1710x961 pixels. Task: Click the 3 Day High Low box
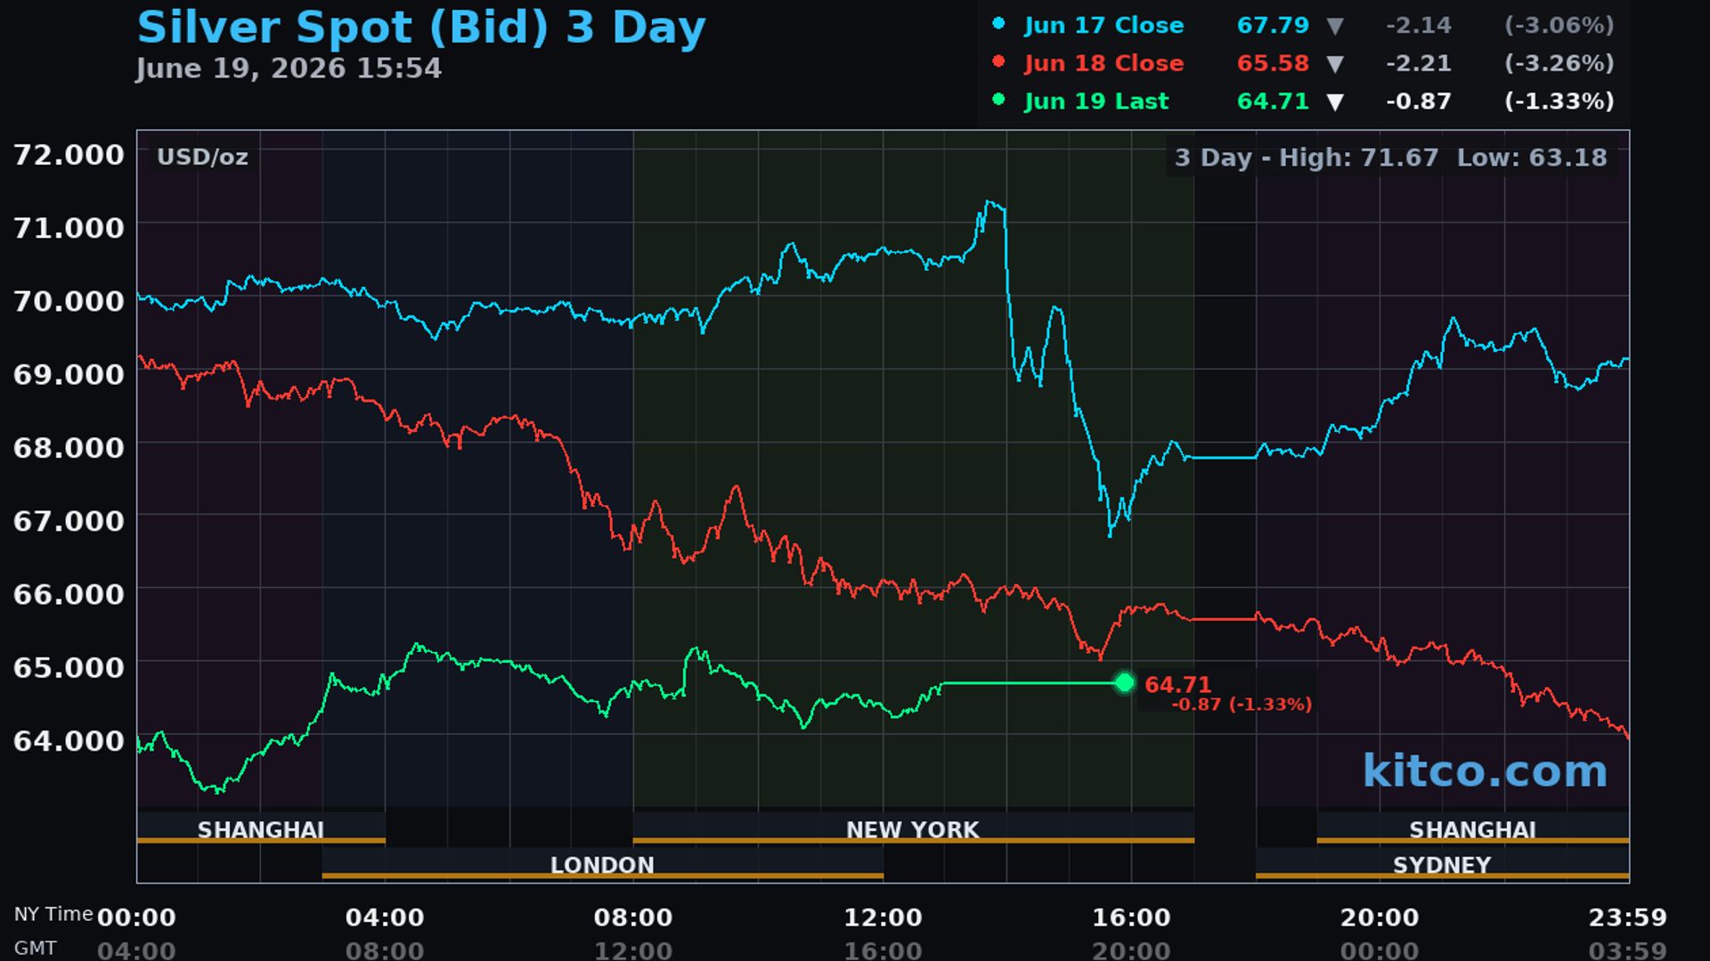click(1390, 158)
